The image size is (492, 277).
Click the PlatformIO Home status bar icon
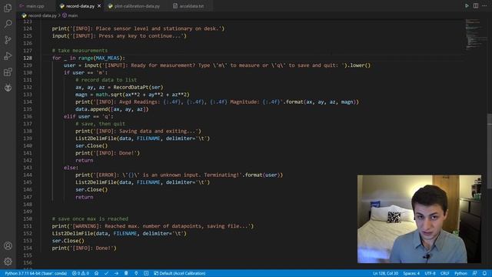96,273
